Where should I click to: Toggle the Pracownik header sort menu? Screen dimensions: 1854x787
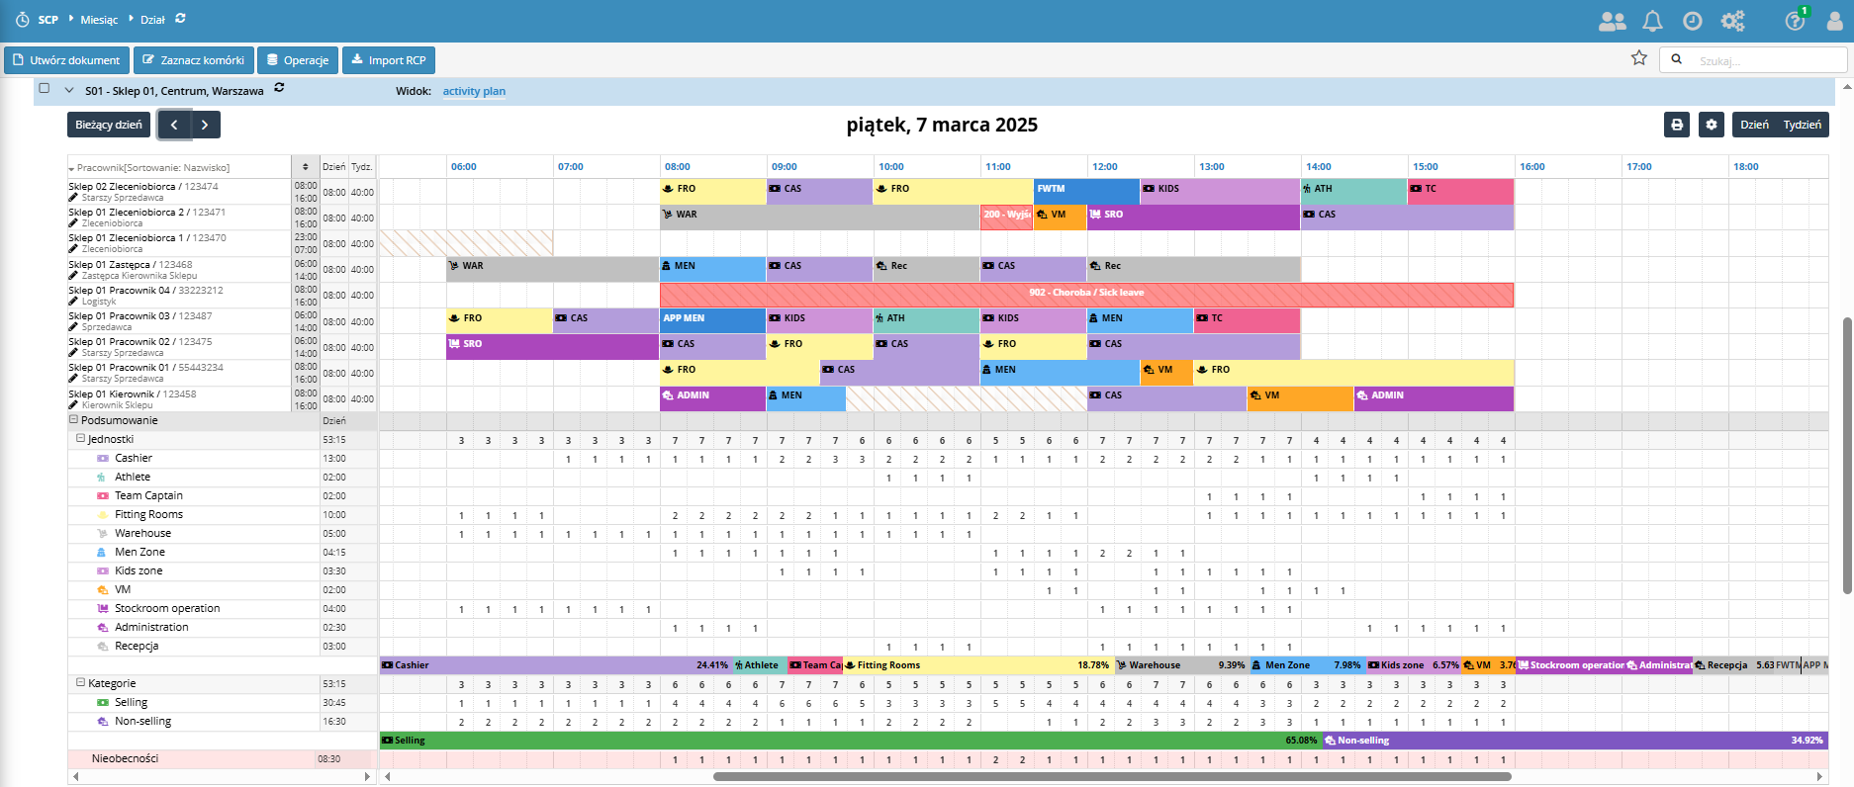[71, 168]
